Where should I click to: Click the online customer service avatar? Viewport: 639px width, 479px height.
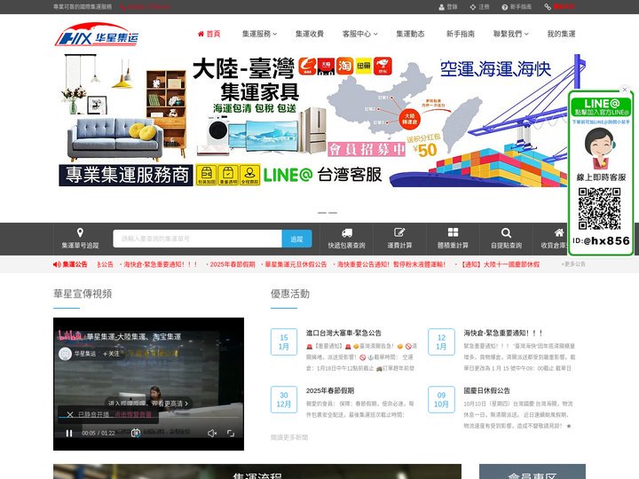pos(600,148)
